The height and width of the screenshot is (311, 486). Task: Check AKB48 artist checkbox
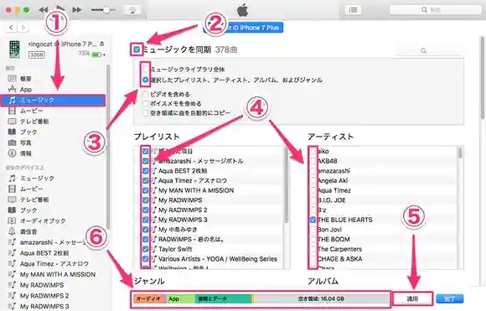pos(313,161)
